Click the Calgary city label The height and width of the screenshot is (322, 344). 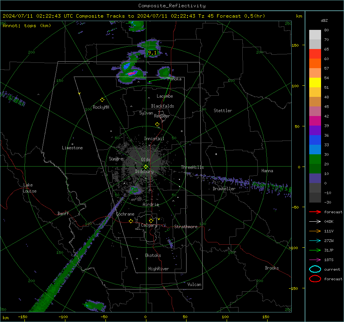click(x=149, y=225)
